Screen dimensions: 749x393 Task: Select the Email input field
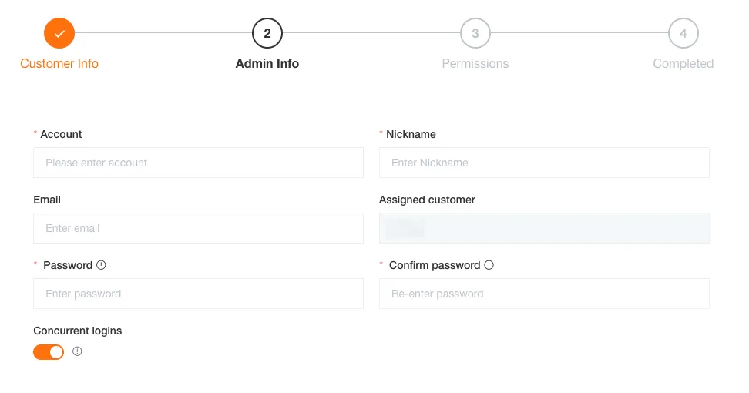[x=198, y=228]
